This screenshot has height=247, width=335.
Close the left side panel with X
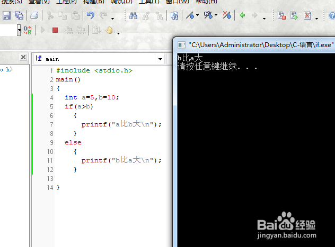coord(23,57)
